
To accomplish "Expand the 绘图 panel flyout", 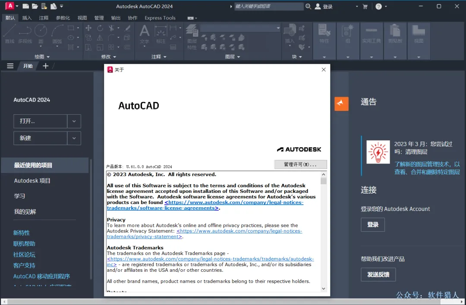I will (x=42, y=57).
